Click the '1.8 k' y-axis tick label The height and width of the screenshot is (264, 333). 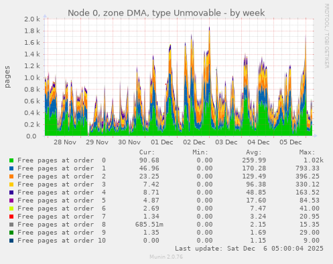32,31
